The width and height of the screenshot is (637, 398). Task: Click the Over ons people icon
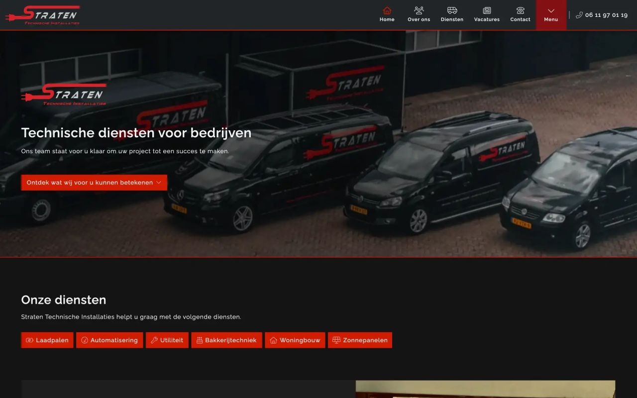pyautogui.click(x=419, y=10)
